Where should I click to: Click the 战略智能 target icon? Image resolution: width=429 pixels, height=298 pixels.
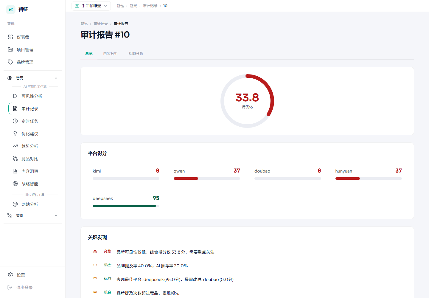[x=15, y=184]
